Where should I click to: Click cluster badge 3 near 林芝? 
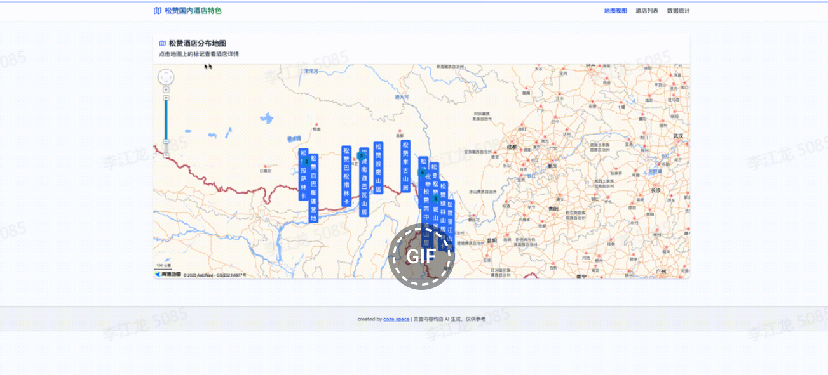(361, 155)
